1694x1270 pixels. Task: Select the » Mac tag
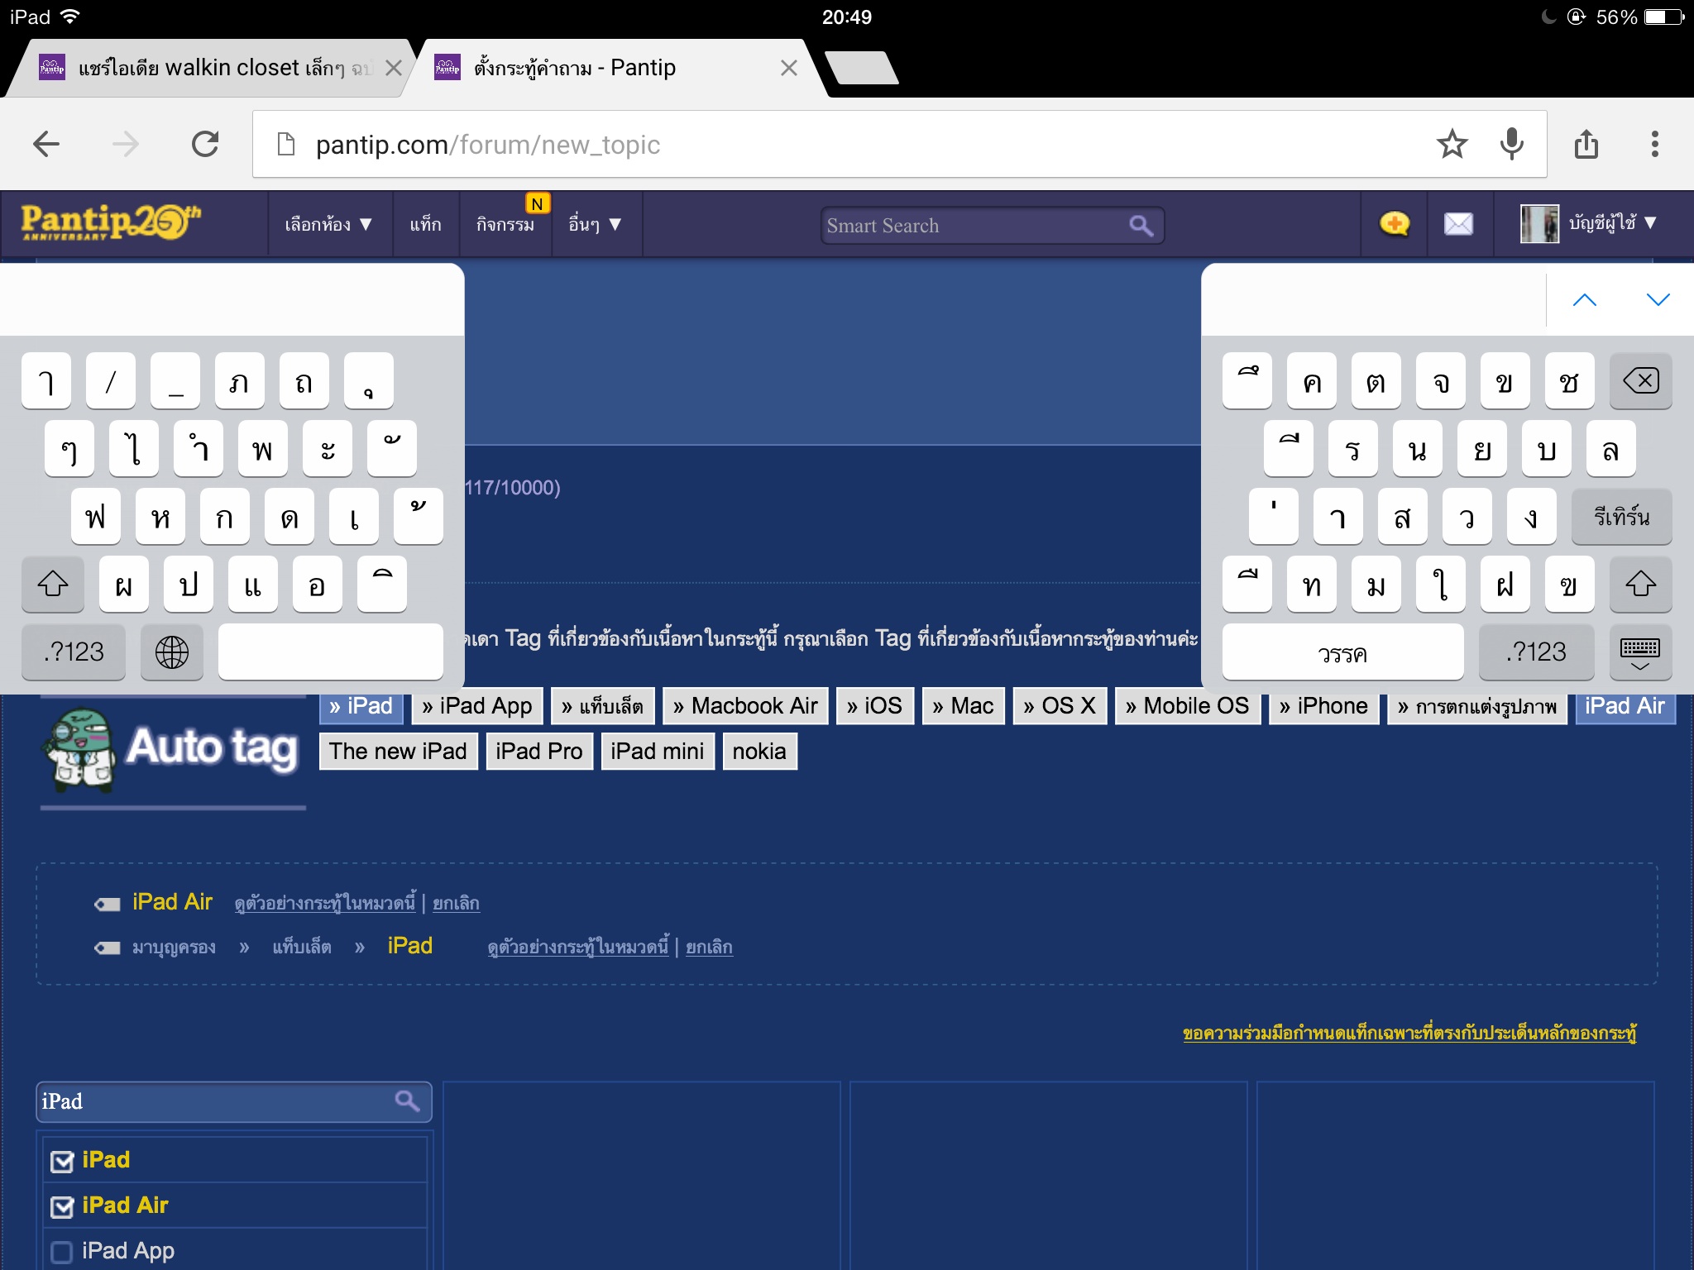(963, 706)
